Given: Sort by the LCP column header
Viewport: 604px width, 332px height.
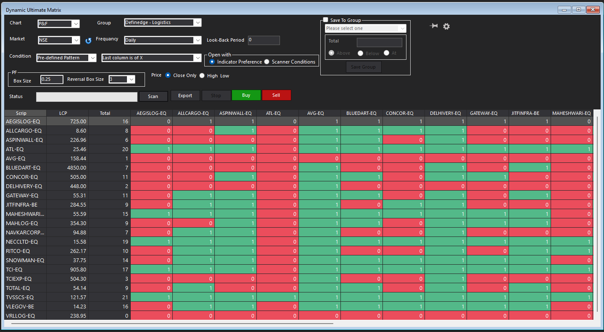Looking at the screenshot, I should tap(67, 113).
